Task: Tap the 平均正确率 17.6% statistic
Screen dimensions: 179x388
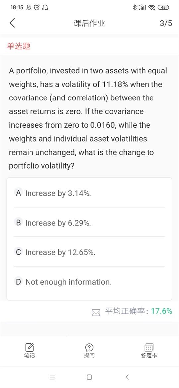Action: tap(139, 311)
